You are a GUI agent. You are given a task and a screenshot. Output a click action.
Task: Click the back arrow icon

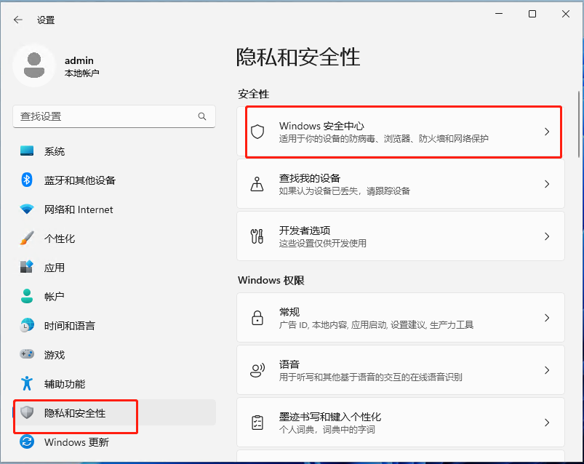click(x=18, y=20)
